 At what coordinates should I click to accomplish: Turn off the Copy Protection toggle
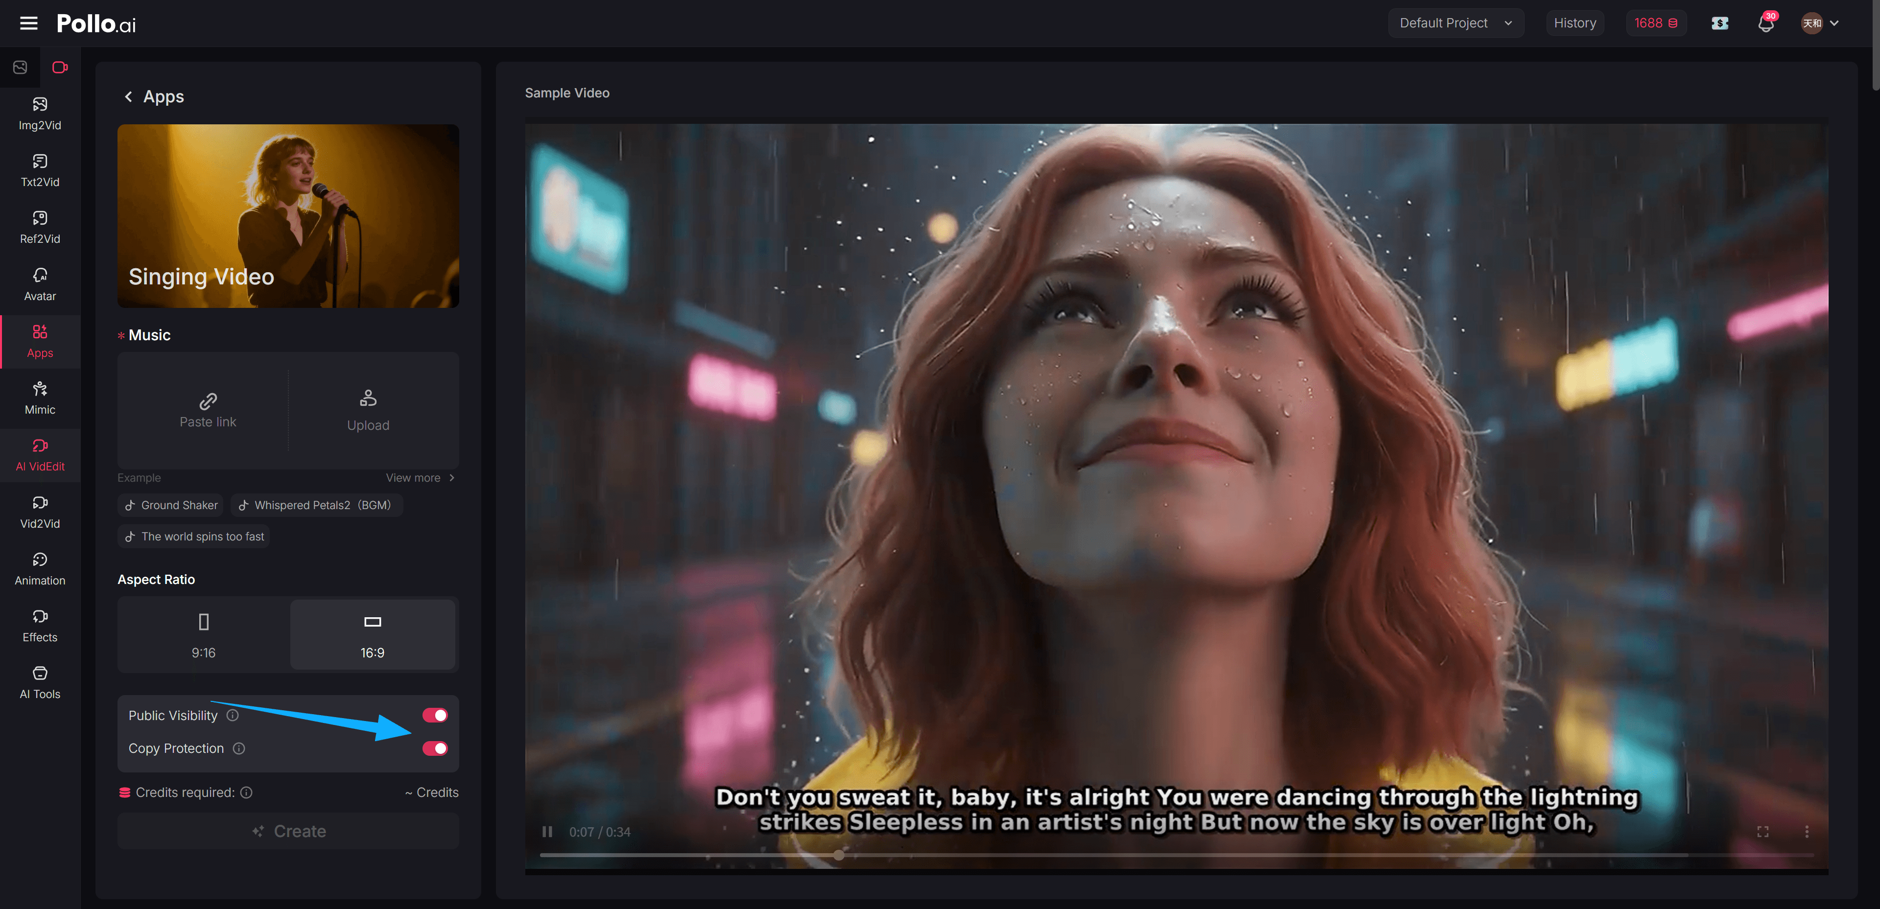click(435, 748)
